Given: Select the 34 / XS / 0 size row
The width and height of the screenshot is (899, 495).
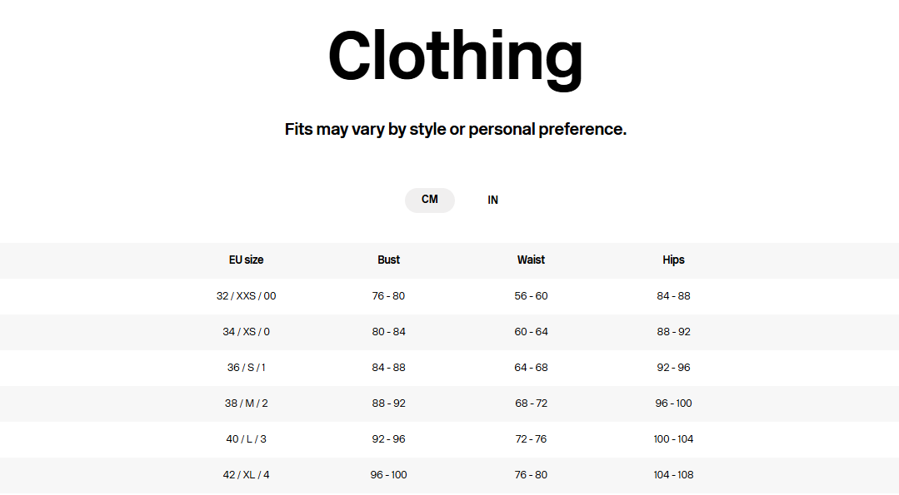Looking at the screenshot, I should pos(246,332).
